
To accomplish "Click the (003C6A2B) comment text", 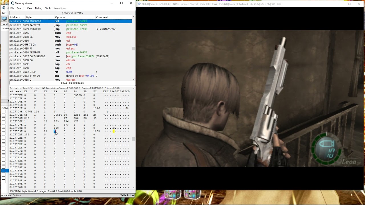I will pyautogui.click(x=102, y=56).
